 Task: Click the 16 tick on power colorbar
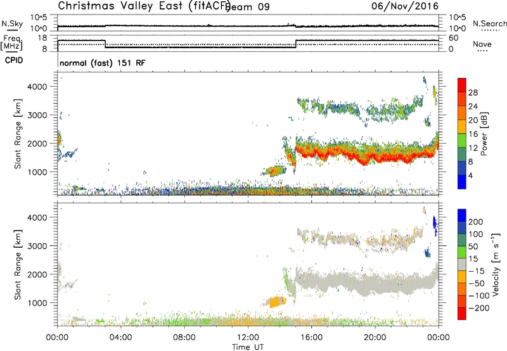pos(473,134)
